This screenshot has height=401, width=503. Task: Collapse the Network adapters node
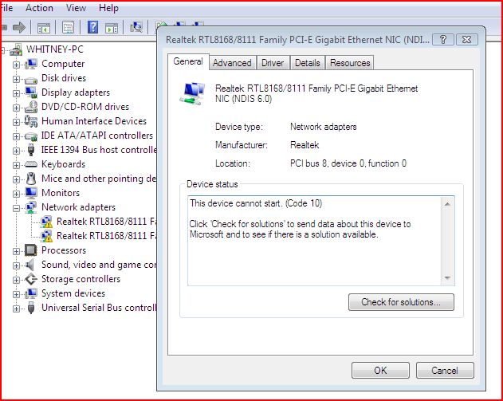click(16, 209)
